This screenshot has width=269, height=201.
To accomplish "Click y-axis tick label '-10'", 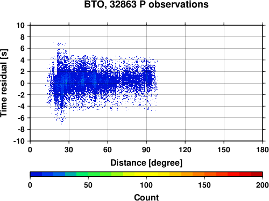I will 19,141.
